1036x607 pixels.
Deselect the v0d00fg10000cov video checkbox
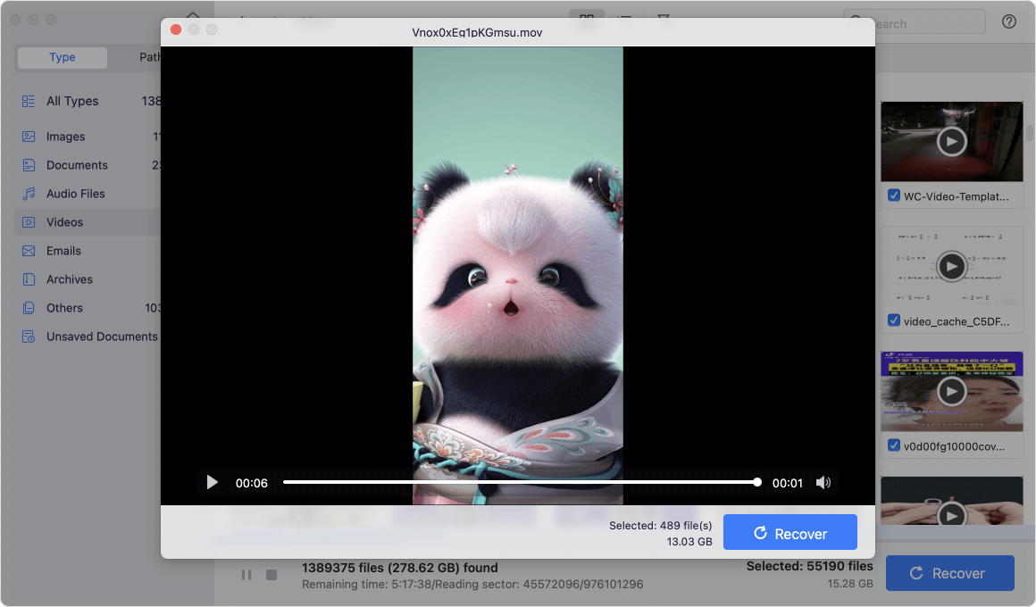click(x=894, y=445)
